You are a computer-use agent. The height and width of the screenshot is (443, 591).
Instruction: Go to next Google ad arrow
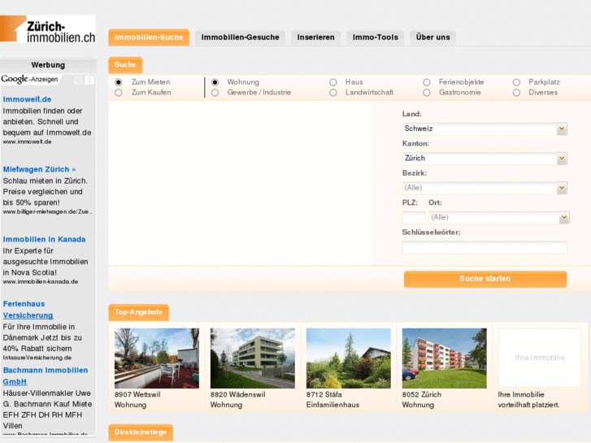point(89,80)
